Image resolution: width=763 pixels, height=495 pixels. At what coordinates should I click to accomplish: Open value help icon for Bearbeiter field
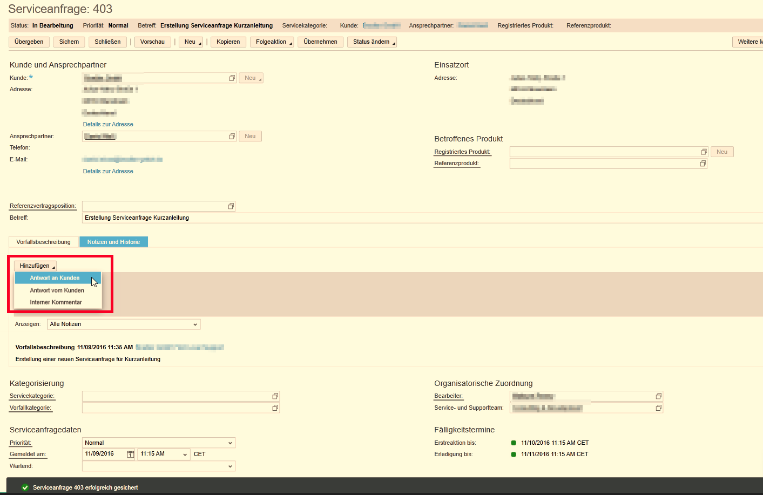coord(658,396)
